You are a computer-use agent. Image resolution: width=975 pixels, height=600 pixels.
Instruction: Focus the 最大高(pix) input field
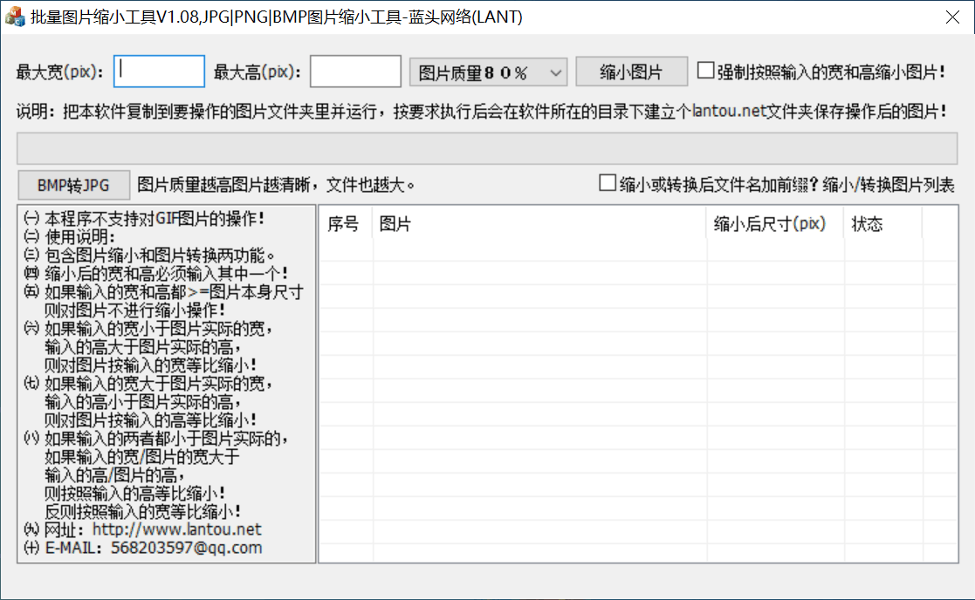point(355,72)
